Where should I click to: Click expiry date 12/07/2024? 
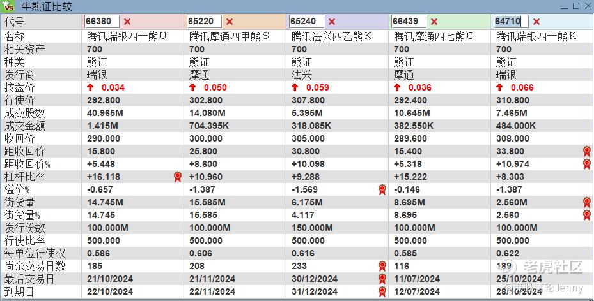417,292
